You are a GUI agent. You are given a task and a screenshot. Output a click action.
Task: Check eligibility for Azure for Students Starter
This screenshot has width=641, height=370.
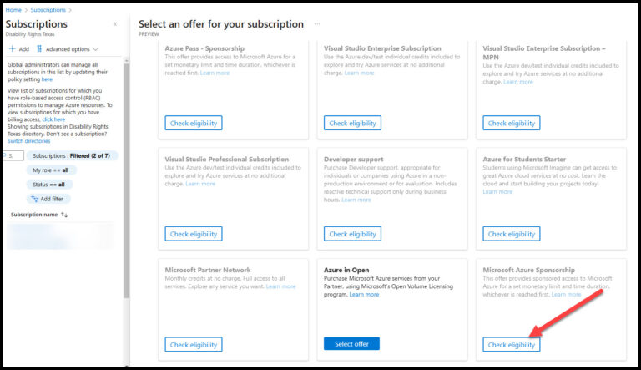pyautogui.click(x=512, y=234)
